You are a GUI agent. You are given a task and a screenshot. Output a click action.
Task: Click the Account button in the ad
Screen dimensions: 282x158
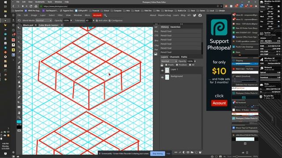[x=219, y=103]
